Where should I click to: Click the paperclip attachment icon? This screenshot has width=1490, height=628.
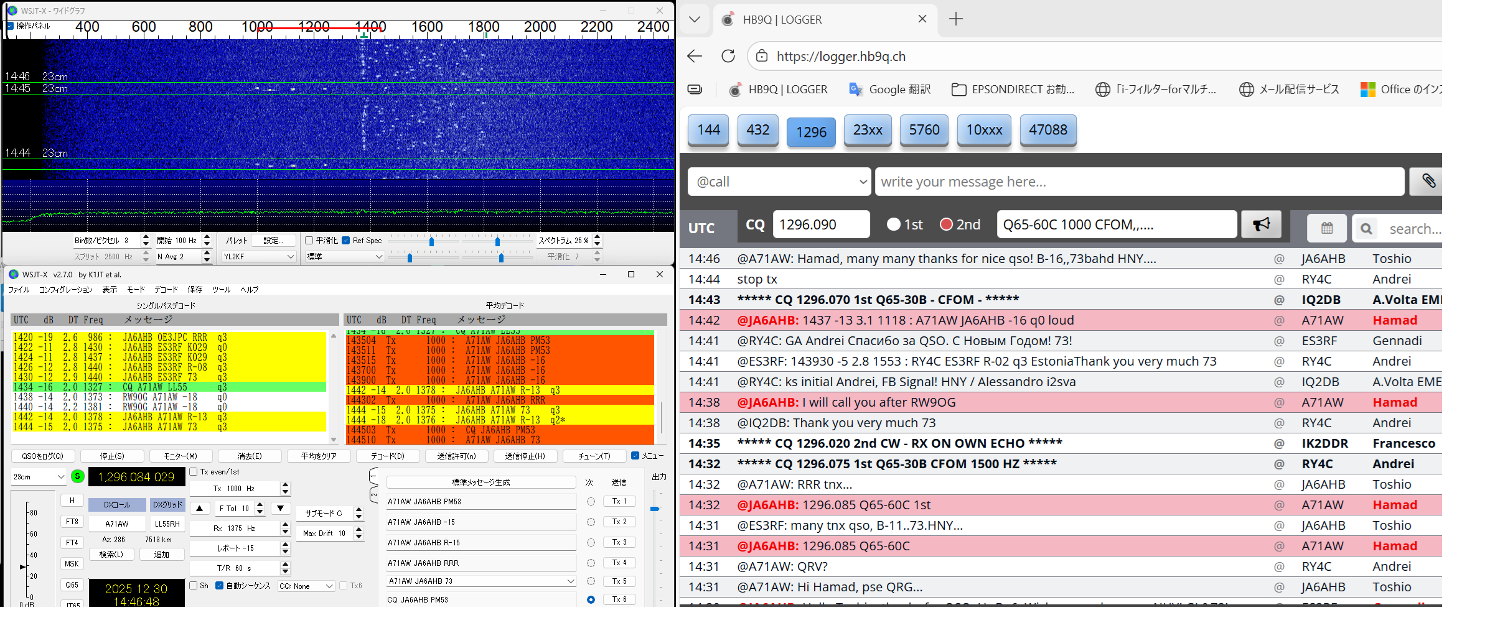click(x=1428, y=181)
